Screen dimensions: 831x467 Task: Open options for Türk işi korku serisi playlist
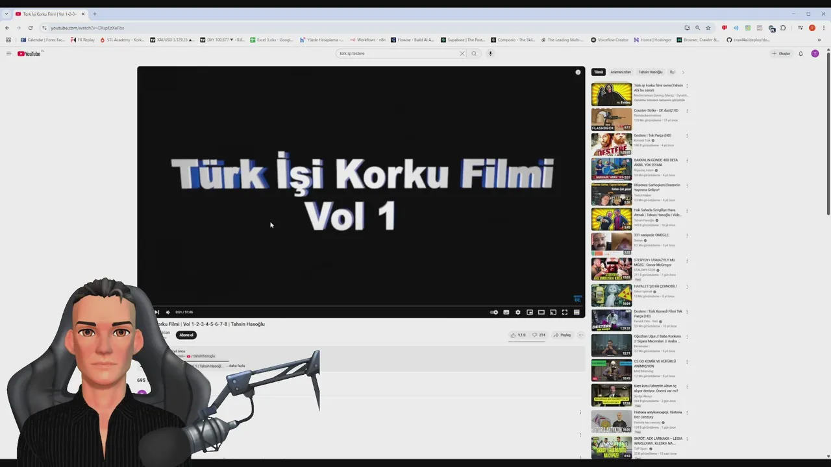(x=687, y=86)
